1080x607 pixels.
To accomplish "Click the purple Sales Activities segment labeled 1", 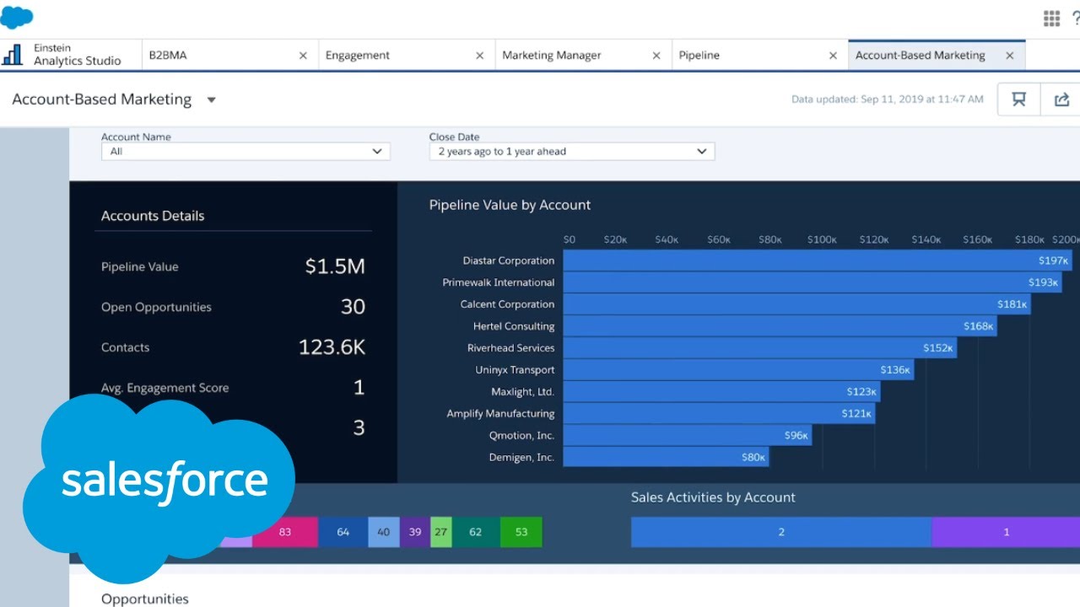I will tap(1006, 532).
